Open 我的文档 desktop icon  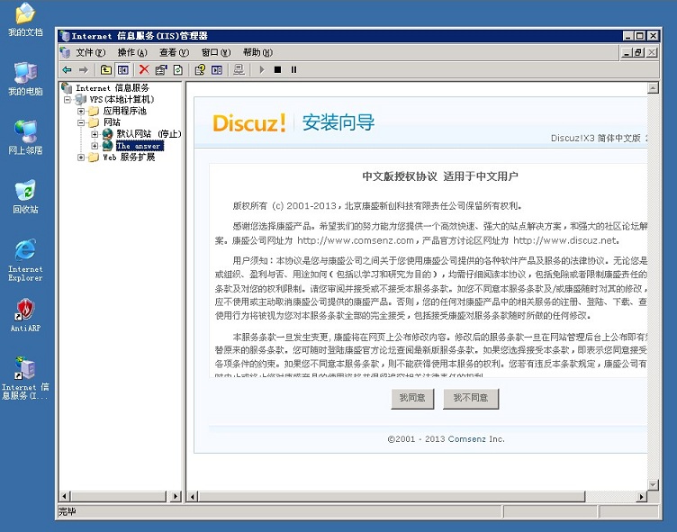[25, 20]
